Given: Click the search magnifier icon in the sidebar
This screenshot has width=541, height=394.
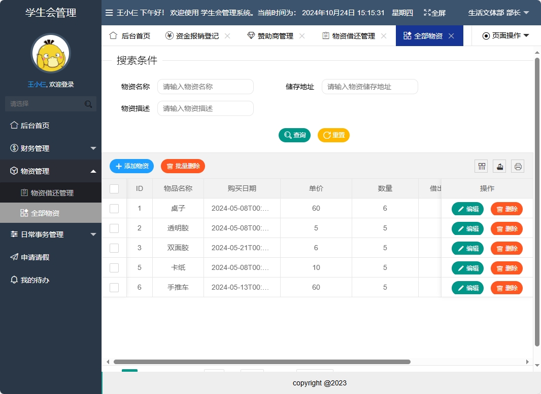Looking at the screenshot, I should point(88,103).
